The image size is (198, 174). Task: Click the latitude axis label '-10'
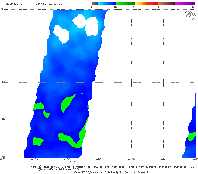point(2,82)
